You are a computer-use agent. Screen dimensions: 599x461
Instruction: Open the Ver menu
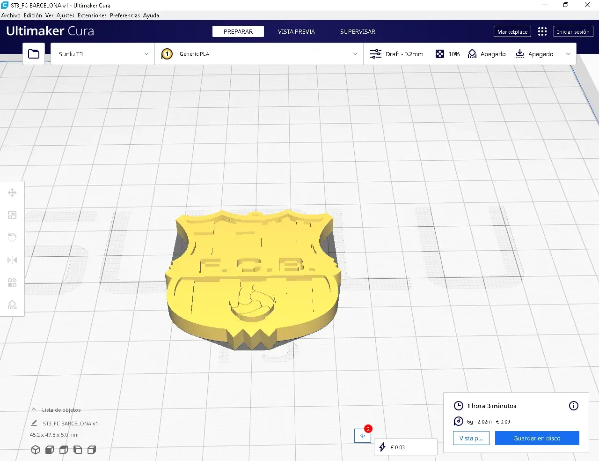coord(49,15)
